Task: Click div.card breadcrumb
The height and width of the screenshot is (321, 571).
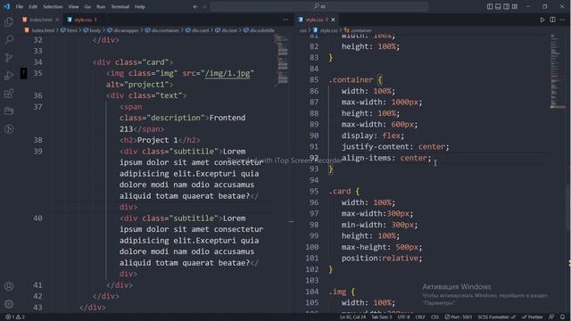Action: 200,30
